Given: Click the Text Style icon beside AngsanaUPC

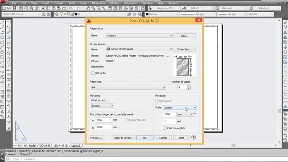Looking at the screenshot, I should click(150, 8).
